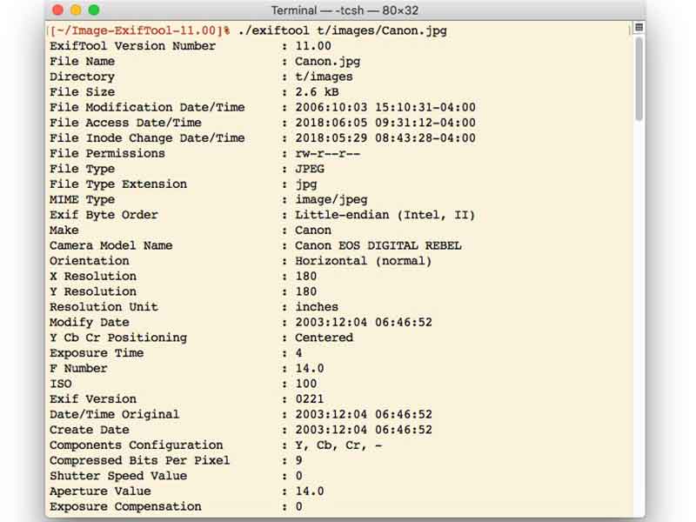Click the 'F Number' label
The image size is (696, 522).
(x=78, y=368)
